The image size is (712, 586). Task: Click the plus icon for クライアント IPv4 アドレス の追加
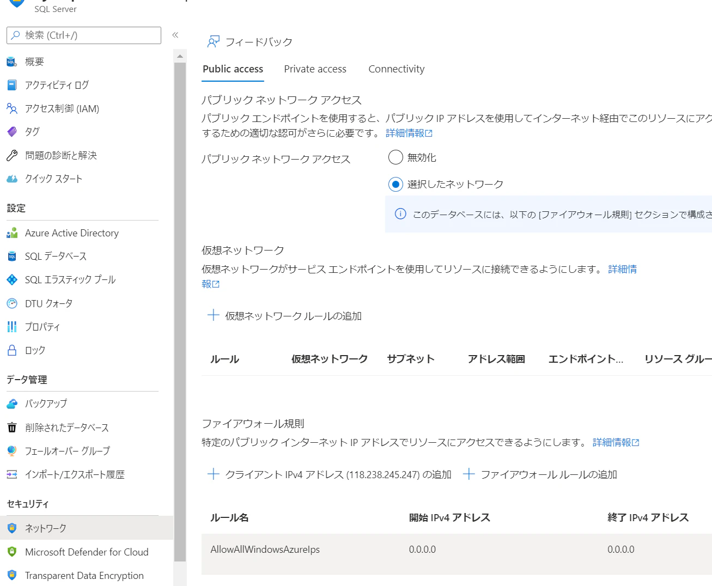[x=213, y=474]
